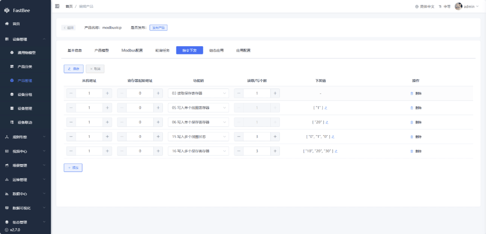Viewport: 486px width, 234px height.
Task: Click the 返回 back button
Action: (68, 27)
